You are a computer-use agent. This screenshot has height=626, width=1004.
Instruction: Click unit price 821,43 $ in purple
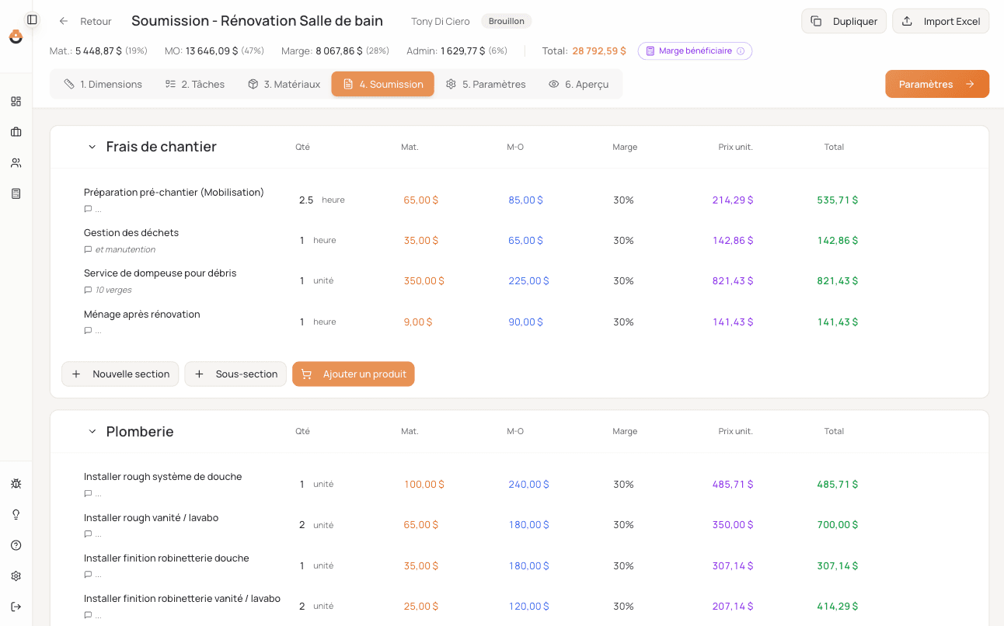tap(733, 281)
